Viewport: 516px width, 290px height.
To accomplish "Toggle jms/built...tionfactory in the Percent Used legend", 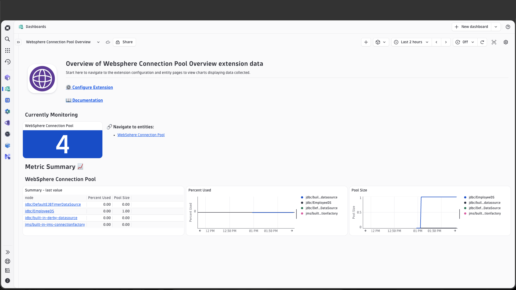I will tap(319, 213).
